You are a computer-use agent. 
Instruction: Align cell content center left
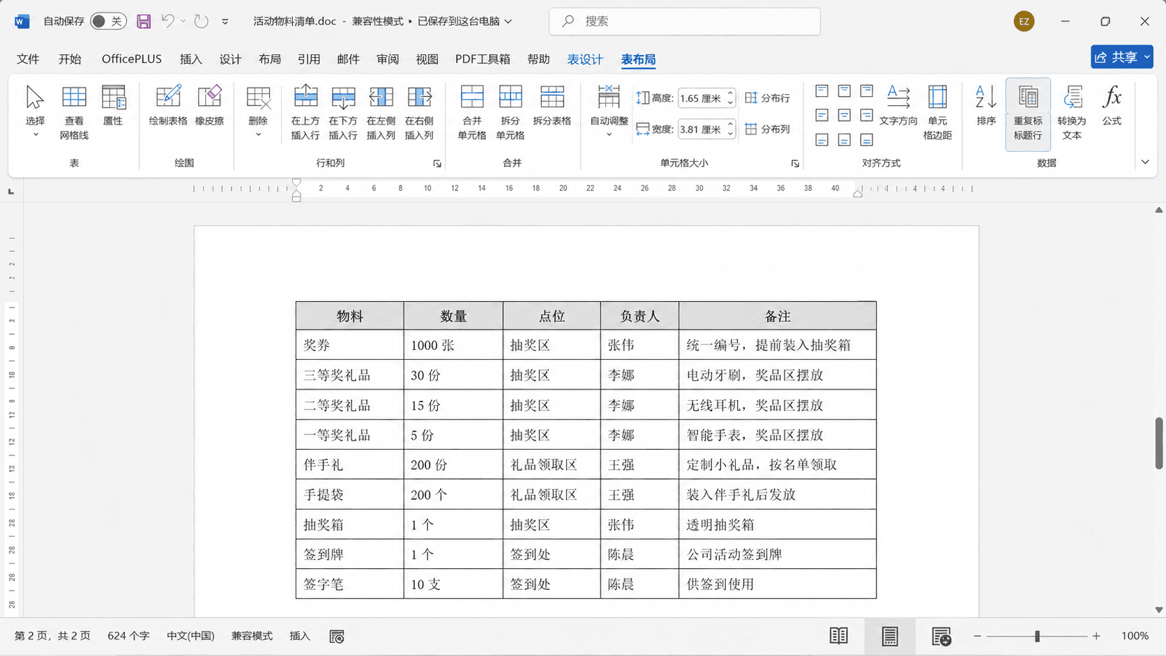(x=822, y=115)
